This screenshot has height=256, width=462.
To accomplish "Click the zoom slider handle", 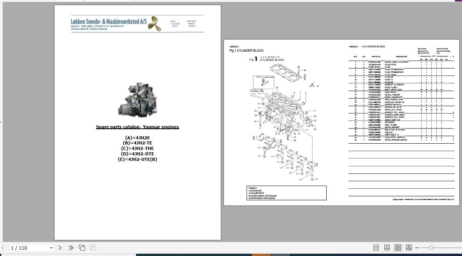I will coord(431,248).
